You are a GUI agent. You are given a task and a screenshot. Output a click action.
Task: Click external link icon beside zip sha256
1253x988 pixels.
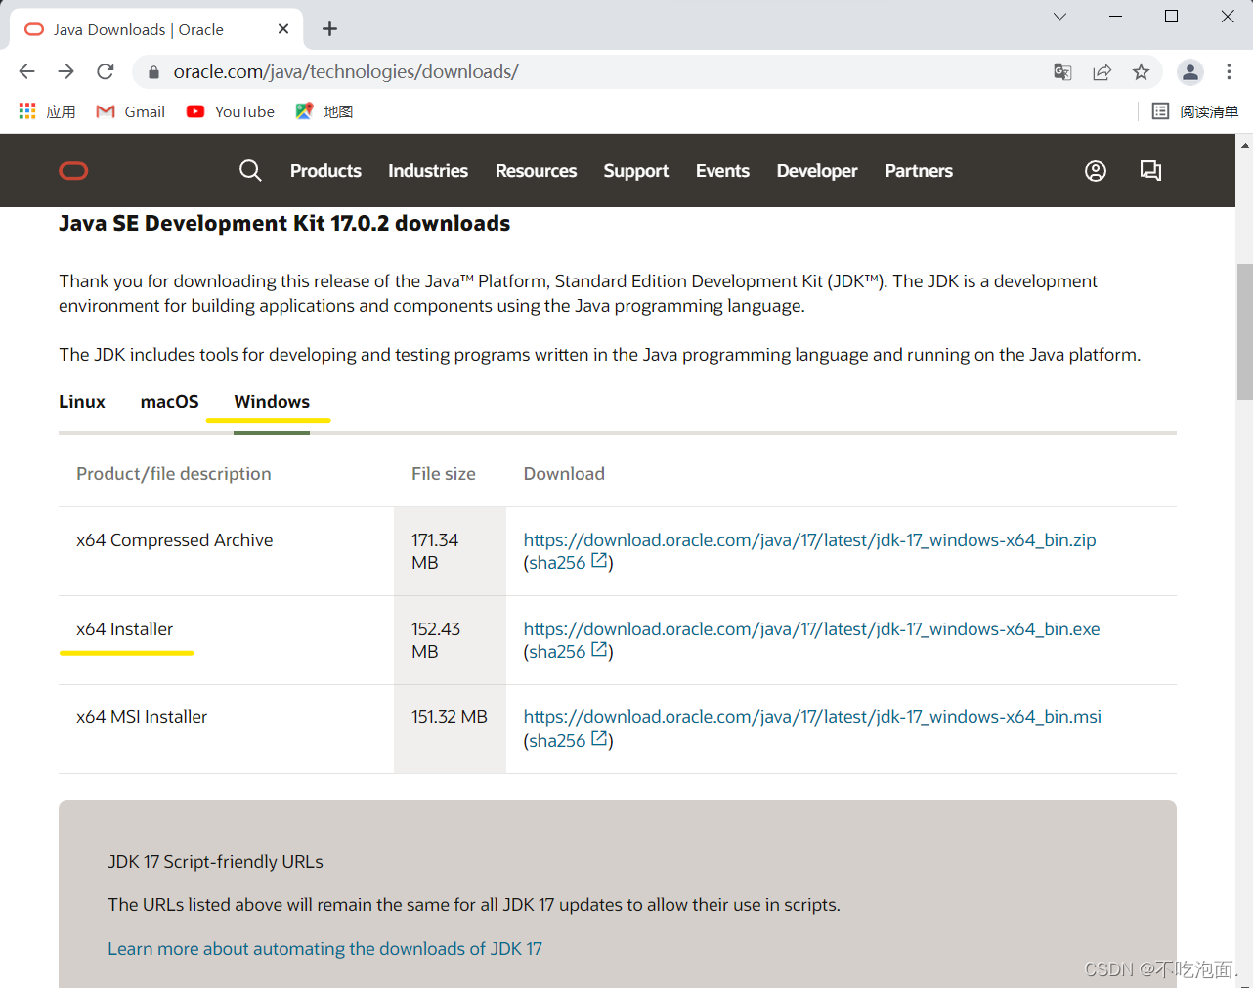(x=599, y=561)
